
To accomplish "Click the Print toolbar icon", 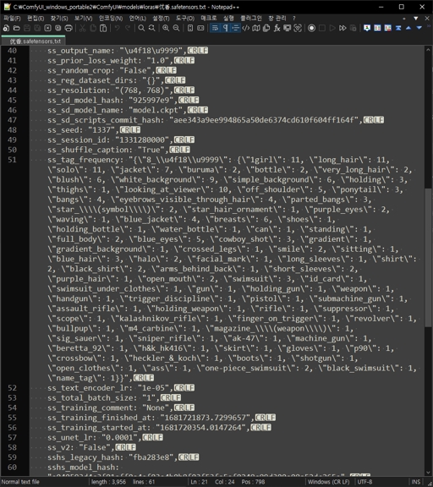I will tap(69, 28).
